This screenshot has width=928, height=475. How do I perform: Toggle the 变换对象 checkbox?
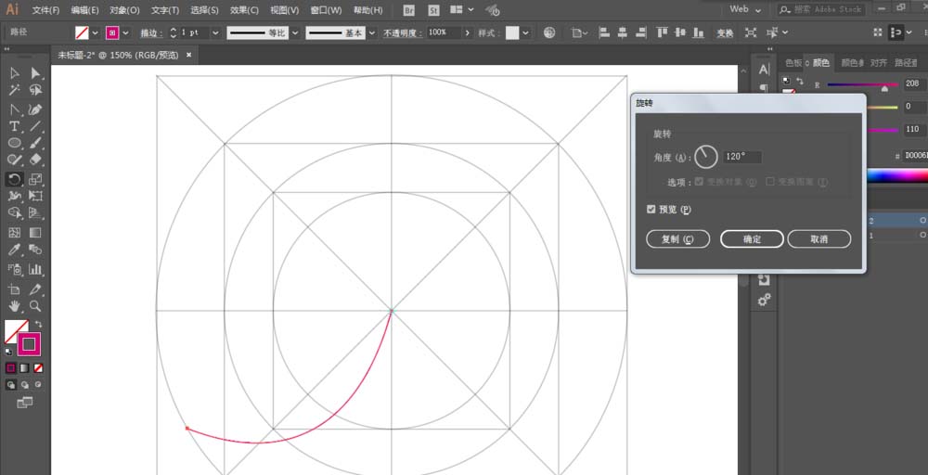(700, 182)
